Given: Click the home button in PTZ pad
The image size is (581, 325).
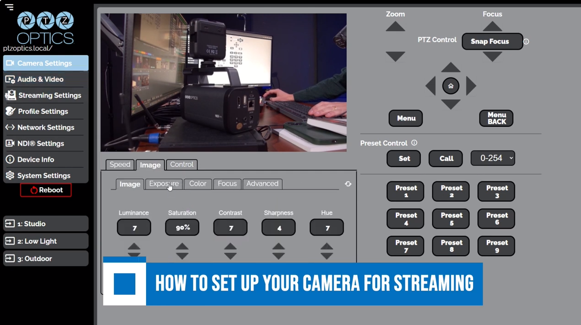Looking at the screenshot, I should point(451,86).
